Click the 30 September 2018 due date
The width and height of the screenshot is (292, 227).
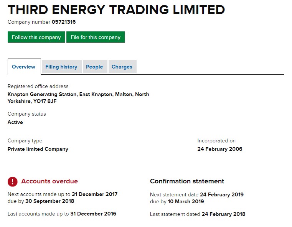tap(50, 201)
